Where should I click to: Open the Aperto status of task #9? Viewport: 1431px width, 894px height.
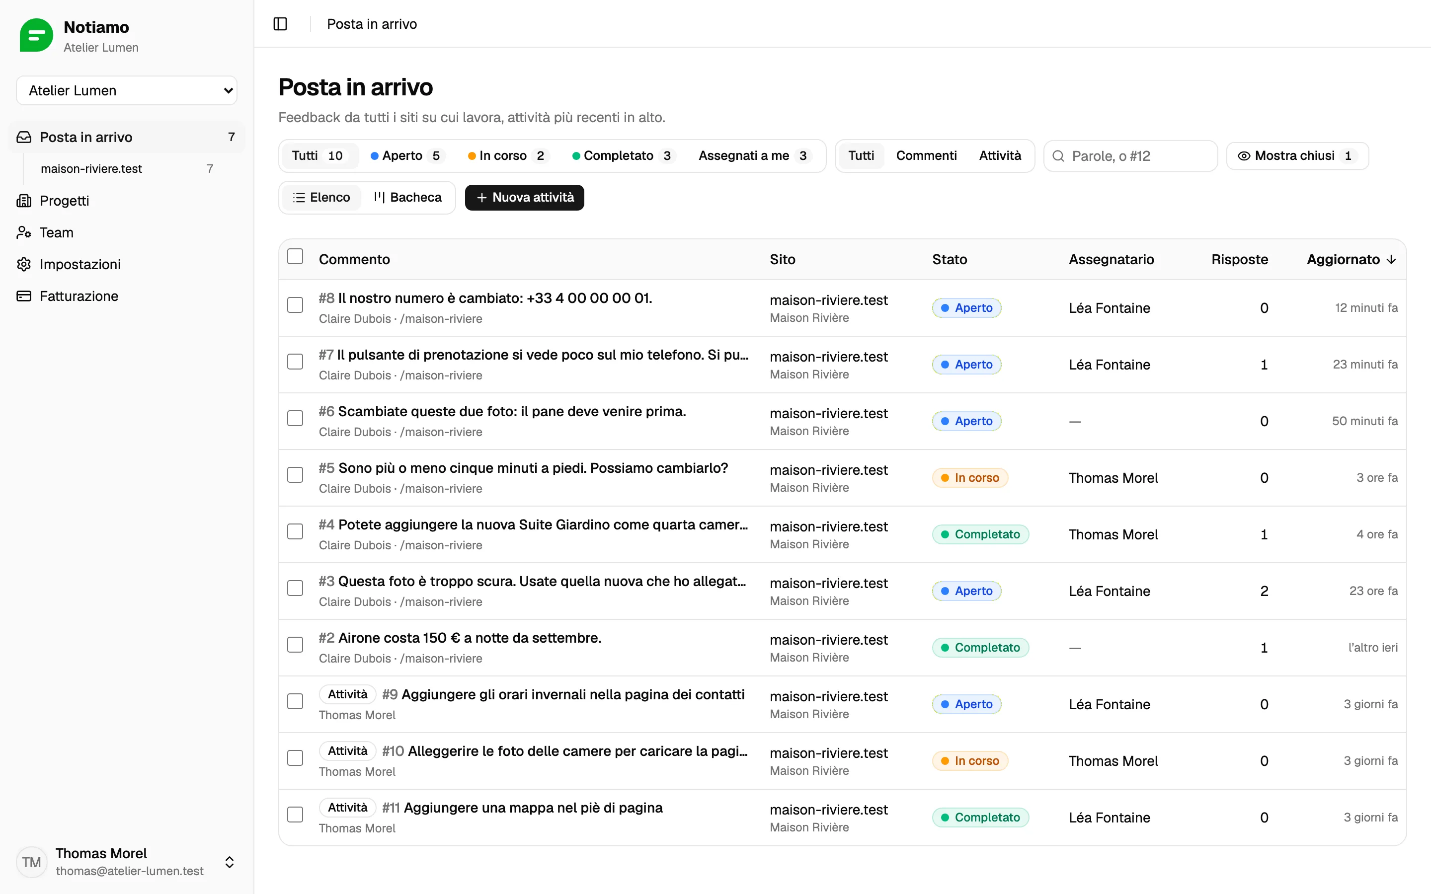click(x=966, y=704)
